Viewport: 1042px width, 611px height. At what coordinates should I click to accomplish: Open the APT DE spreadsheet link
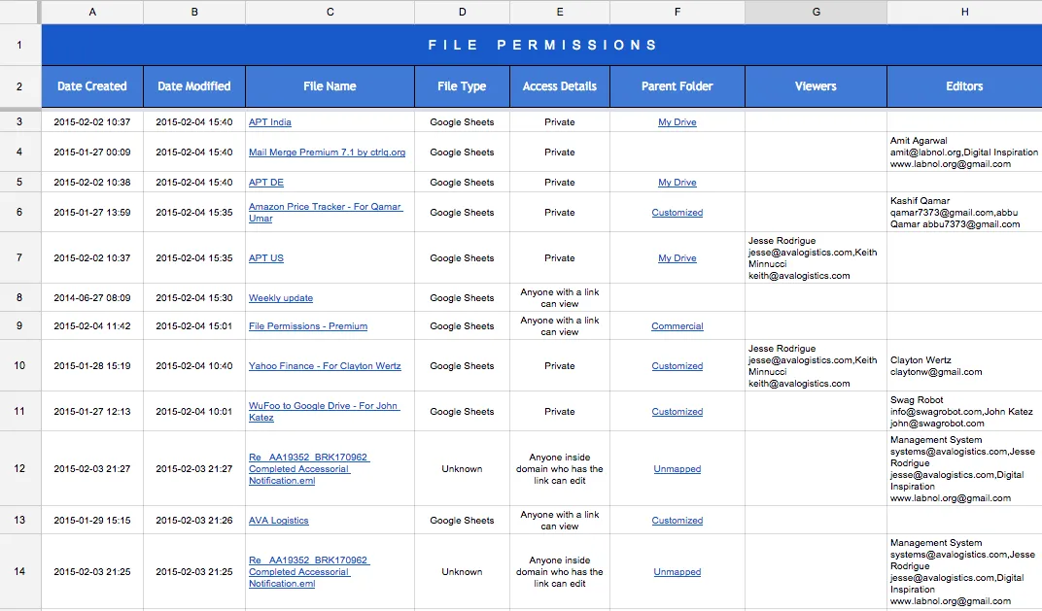coord(264,183)
